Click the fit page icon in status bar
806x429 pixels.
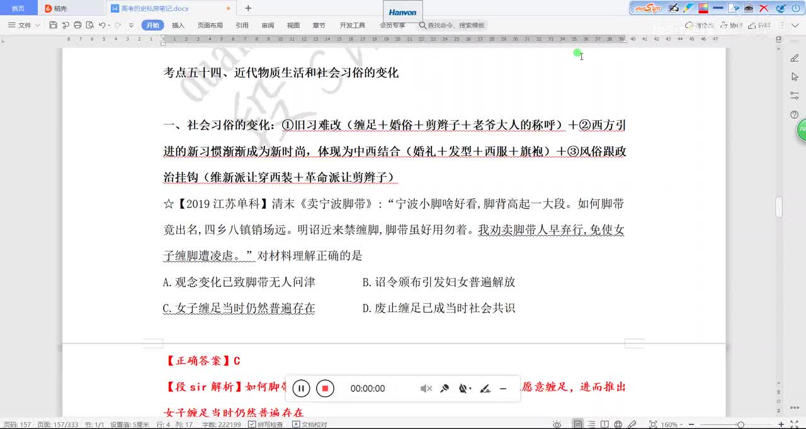point(653,425)
